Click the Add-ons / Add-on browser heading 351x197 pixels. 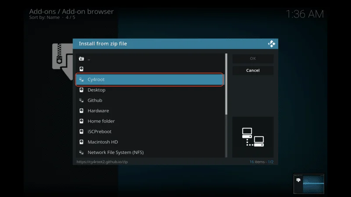[72, 11]
